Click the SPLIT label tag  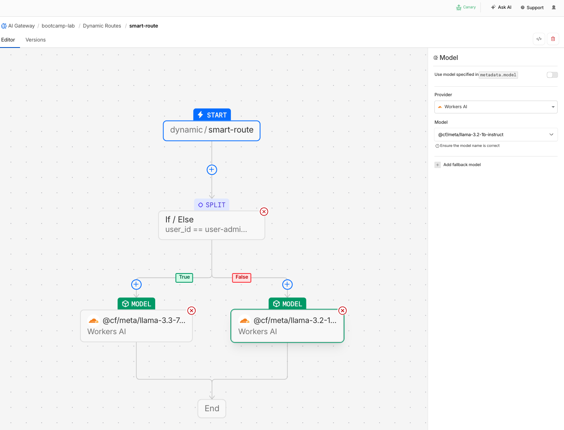pos(212,205)
